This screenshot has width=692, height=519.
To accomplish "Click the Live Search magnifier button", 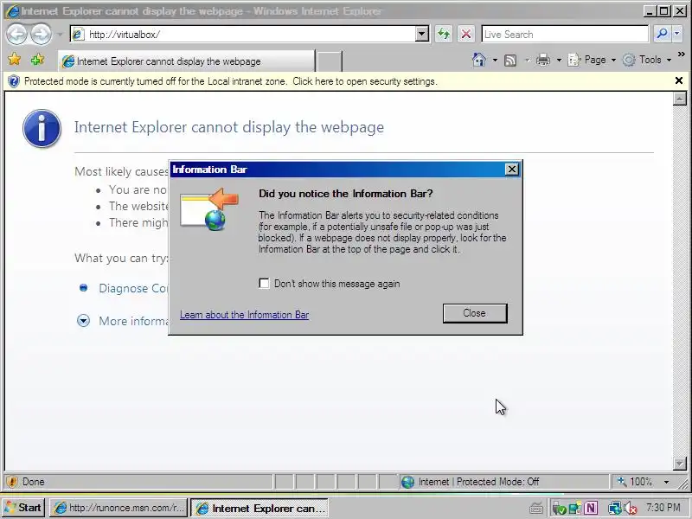I will pos(662,34).
